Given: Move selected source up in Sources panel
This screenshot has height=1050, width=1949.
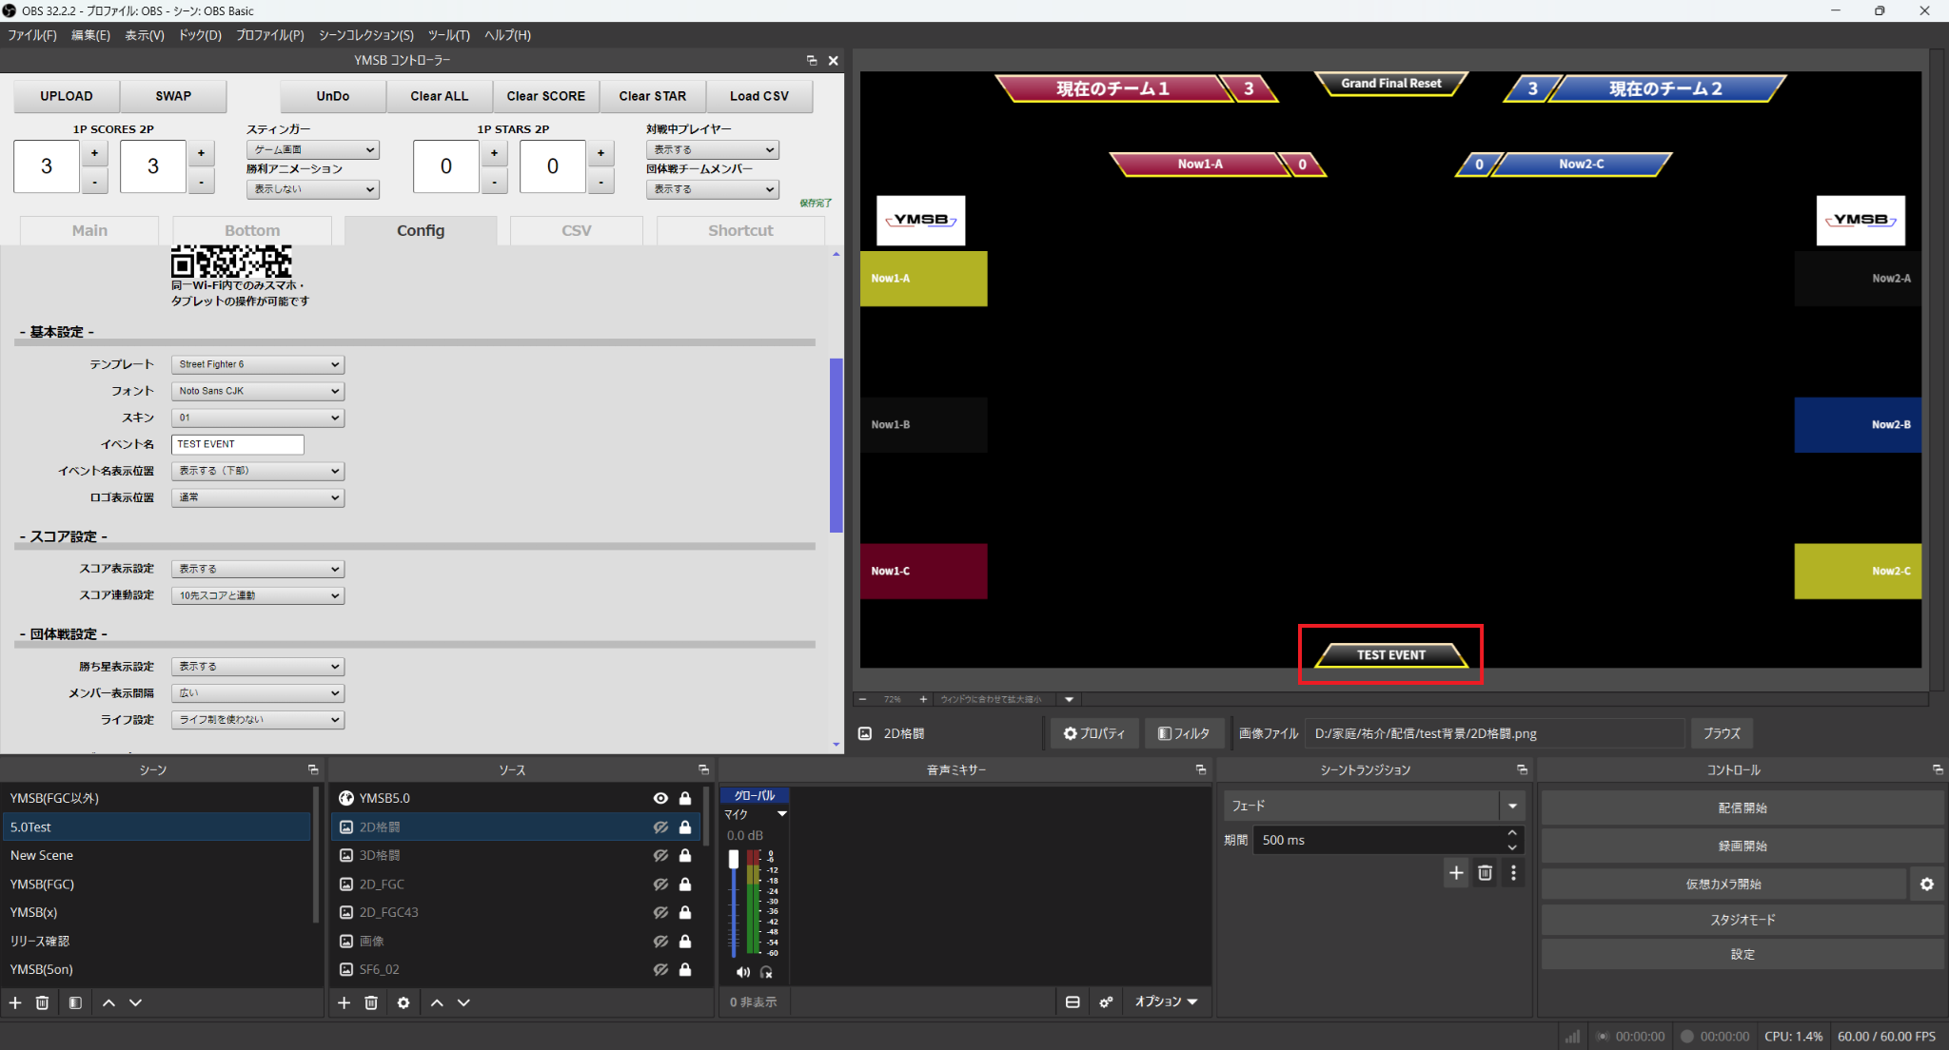Looking at the screenshot, I should (437, 1002).
